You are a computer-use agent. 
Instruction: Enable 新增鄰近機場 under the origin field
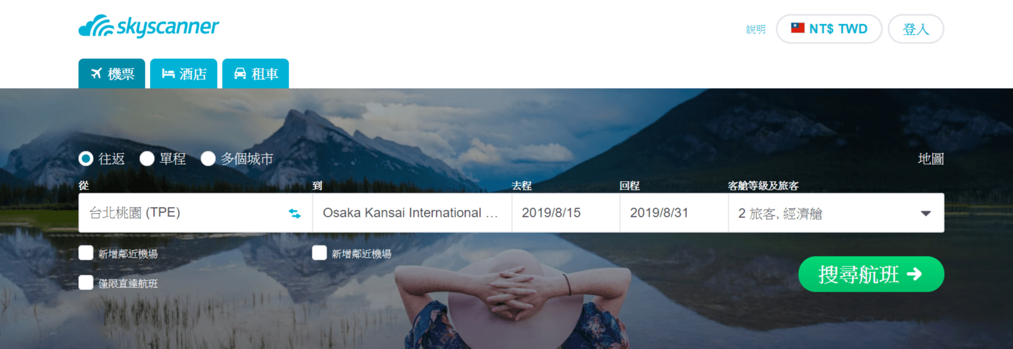click(86, 253)
